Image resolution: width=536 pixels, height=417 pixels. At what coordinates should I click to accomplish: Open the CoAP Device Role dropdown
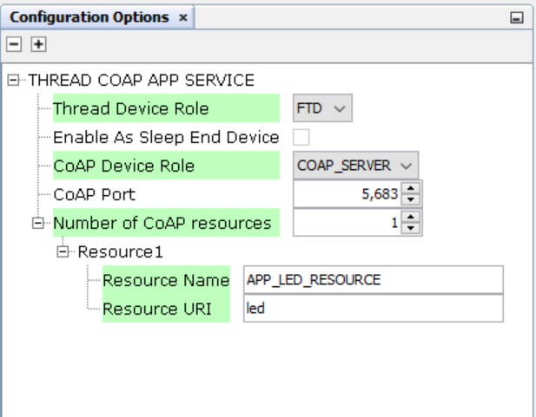[x=355, y=166]
